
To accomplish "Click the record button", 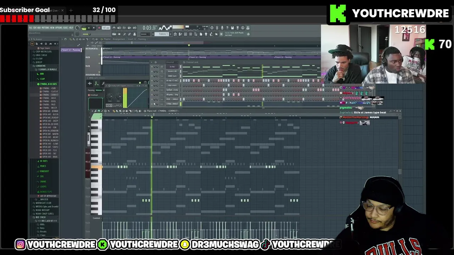I will [x=99, y=28].
